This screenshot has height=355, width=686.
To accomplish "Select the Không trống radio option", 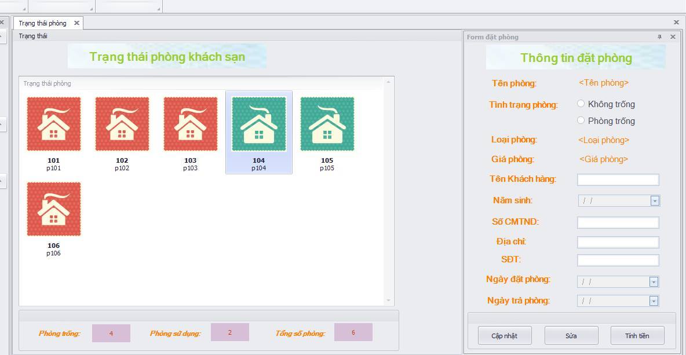I will (581, 104).
